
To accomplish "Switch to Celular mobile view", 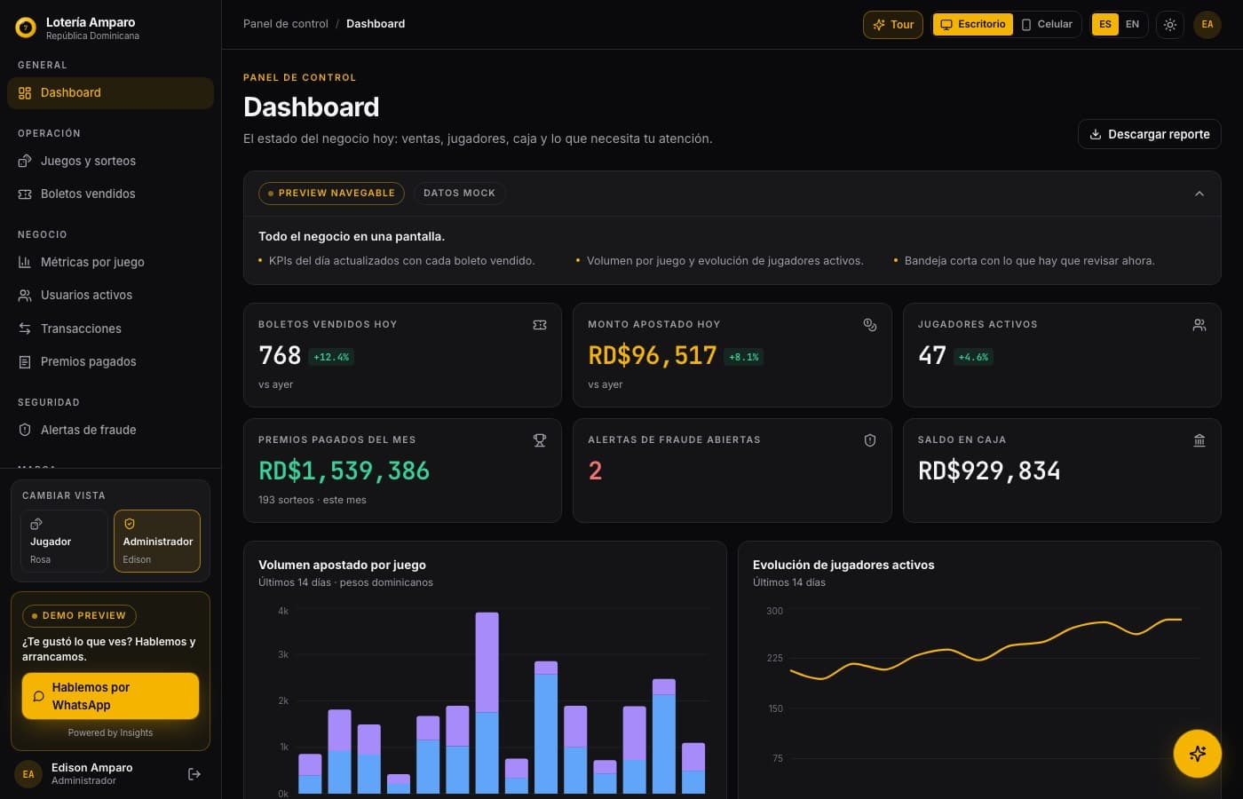I will (1047, 25).
